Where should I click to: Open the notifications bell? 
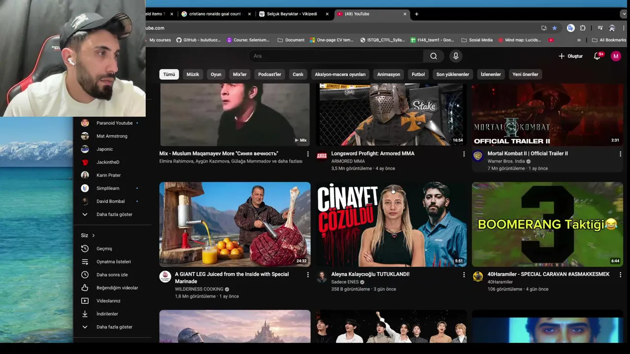(x=597, y=56)
